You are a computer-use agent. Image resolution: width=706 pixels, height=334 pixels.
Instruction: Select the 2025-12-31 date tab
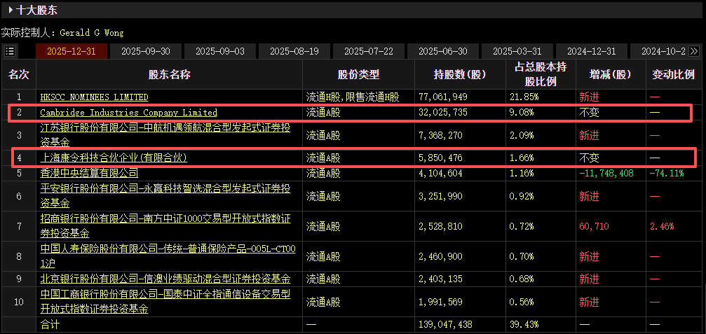coord(71,51)
